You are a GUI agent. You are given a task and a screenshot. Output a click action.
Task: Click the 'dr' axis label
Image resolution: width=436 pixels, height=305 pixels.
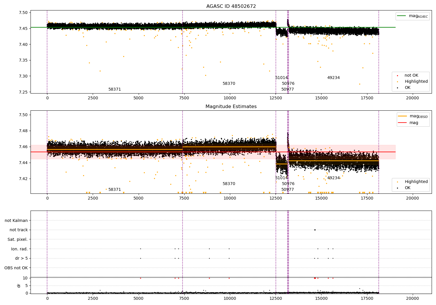(x=19, y=286)
